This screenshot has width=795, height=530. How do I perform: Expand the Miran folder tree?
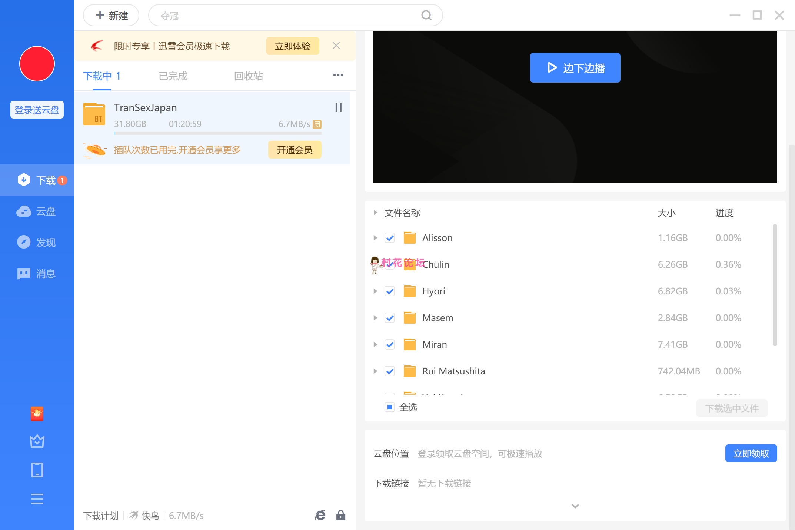click(x=375, y=344)
